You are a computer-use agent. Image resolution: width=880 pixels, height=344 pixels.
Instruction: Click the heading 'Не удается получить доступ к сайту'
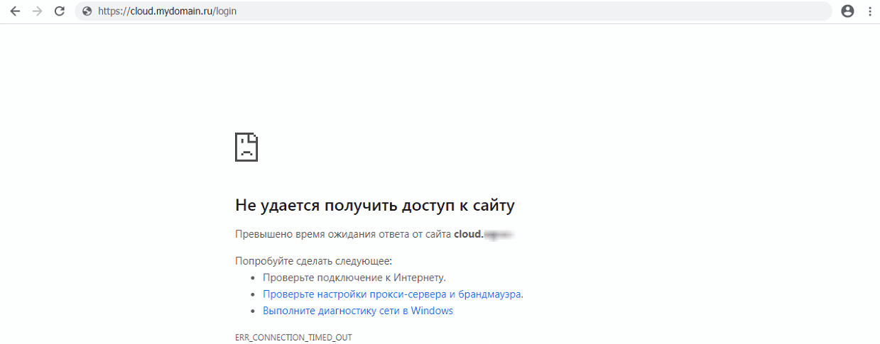click(374, 206)
